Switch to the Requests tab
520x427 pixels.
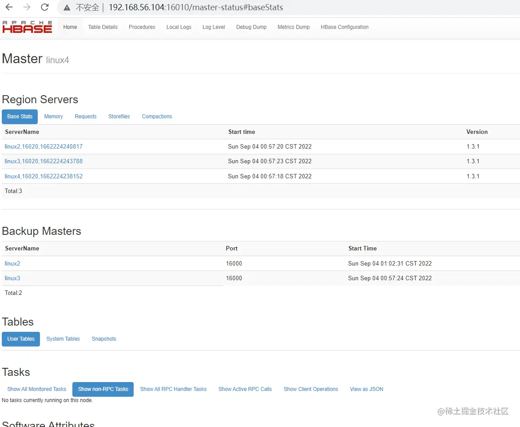click(x=86, y=117)
